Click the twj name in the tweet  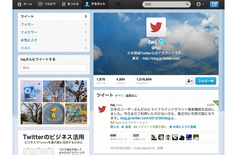tap(113, 105)
